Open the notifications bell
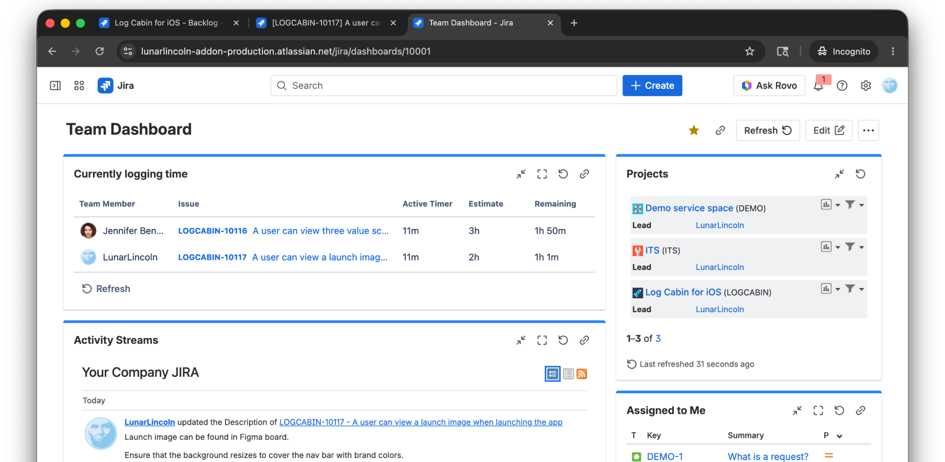The image size is (945, 462). 819,86
